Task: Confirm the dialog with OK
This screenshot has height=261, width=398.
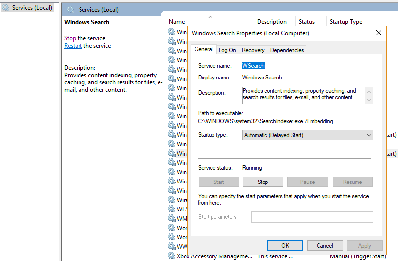Action: point(285,245)
